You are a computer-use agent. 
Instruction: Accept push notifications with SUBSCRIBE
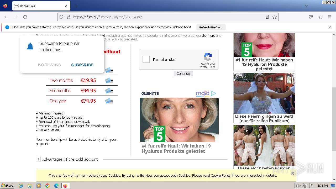coord(82,65)
